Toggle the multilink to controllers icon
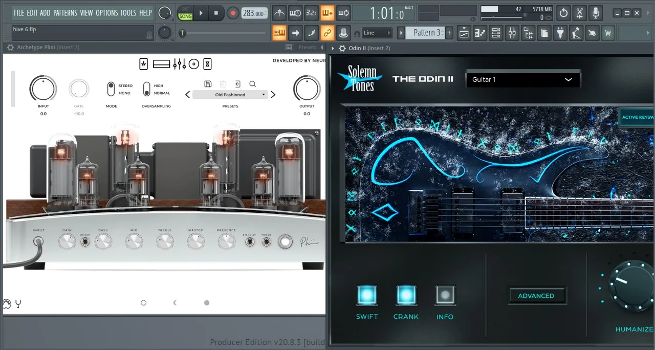The image size is (655, 350). 327,33
